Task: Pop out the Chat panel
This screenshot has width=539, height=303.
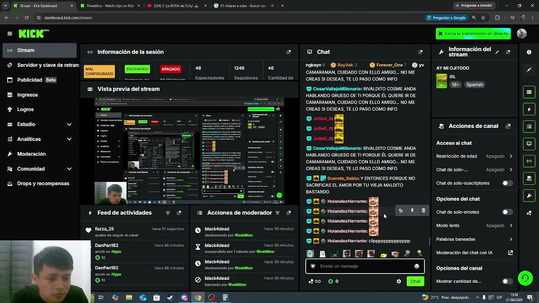Action: pyautogui.click(x=420, y=52)
